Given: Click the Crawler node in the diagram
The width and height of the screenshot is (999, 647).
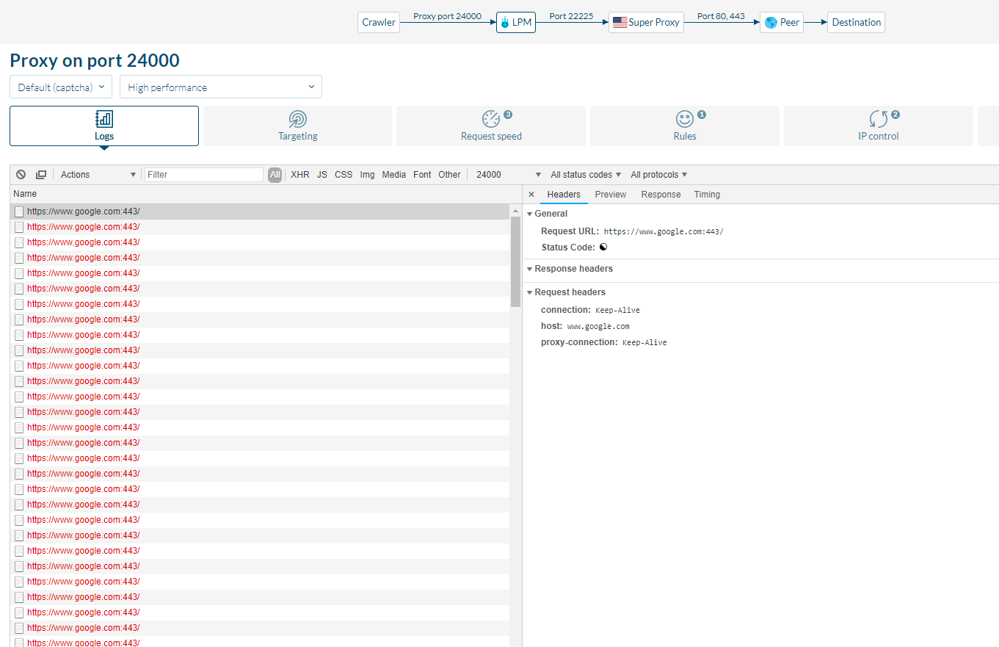Looking at the screenshot, I should (x=379, y=23).
